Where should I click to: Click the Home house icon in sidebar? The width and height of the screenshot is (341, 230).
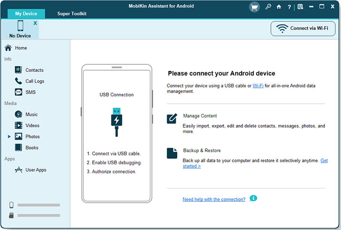point(8,48)
